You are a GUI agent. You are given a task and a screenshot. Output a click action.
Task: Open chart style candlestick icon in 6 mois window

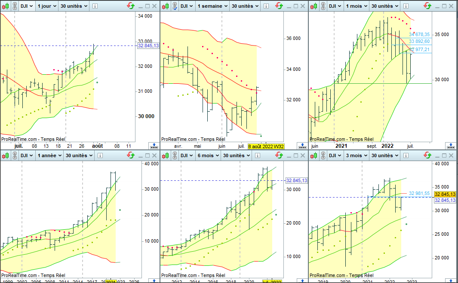pos(165,155)
